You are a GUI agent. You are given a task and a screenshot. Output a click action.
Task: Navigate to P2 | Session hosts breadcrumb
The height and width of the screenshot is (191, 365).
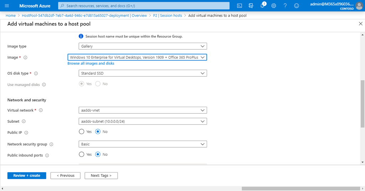pyautogui.click(x=168, y=16)
